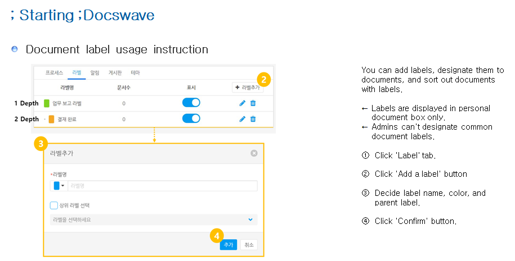The image size is (515, 261).
Task: Edit the 결재 완료 label with pencil icon
Action: coord(243,119)
